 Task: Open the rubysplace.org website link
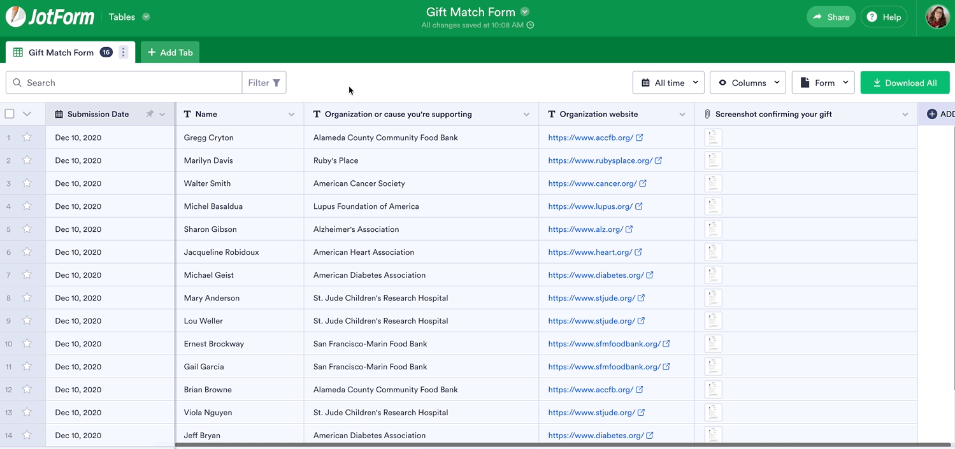click(x=600, y=160)
